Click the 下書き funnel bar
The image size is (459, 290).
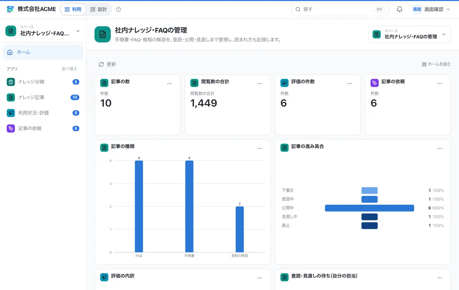[x=369, y=191]
